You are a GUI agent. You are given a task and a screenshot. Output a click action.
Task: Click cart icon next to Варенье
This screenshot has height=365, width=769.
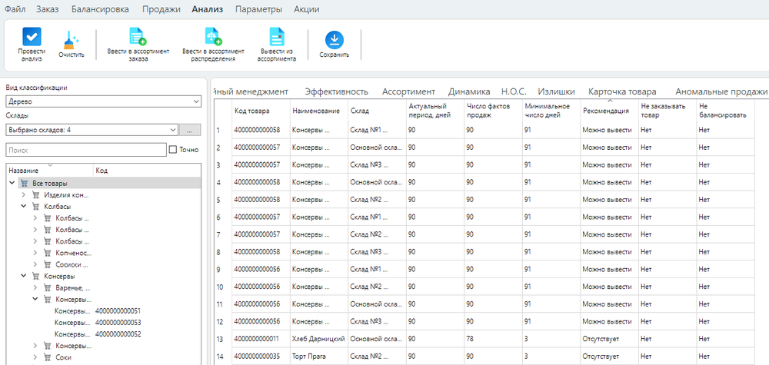(x=48, y=288)
